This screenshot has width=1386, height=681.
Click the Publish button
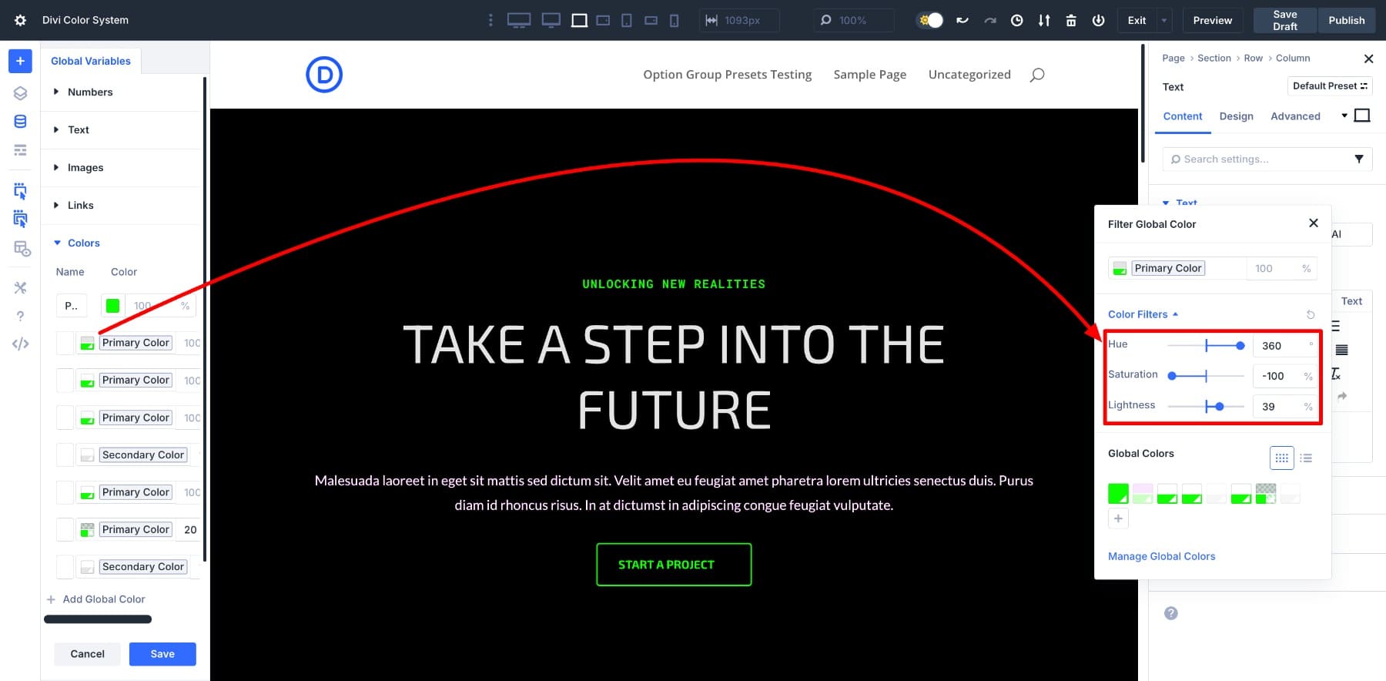click(1346, 21)
